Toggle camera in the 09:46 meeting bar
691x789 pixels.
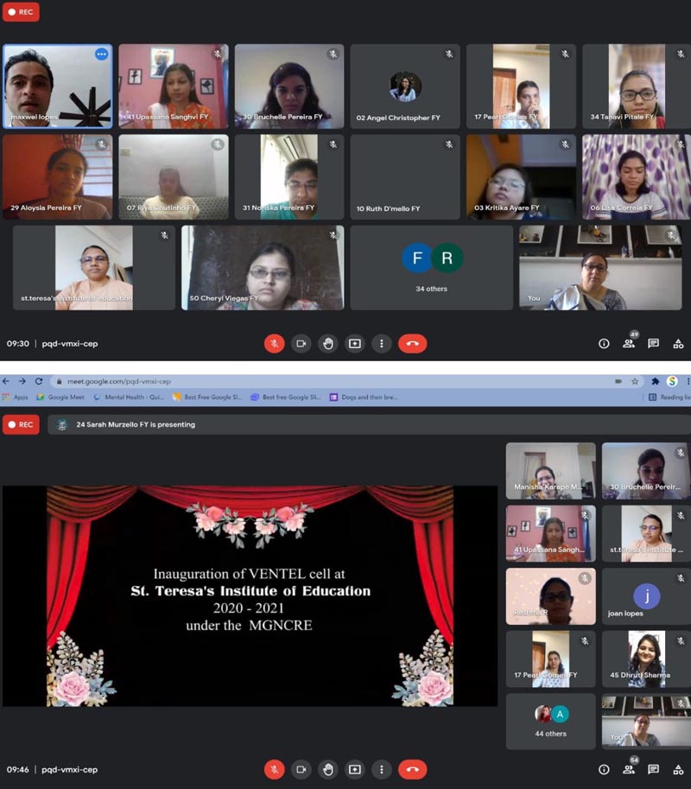click(301, 769)
